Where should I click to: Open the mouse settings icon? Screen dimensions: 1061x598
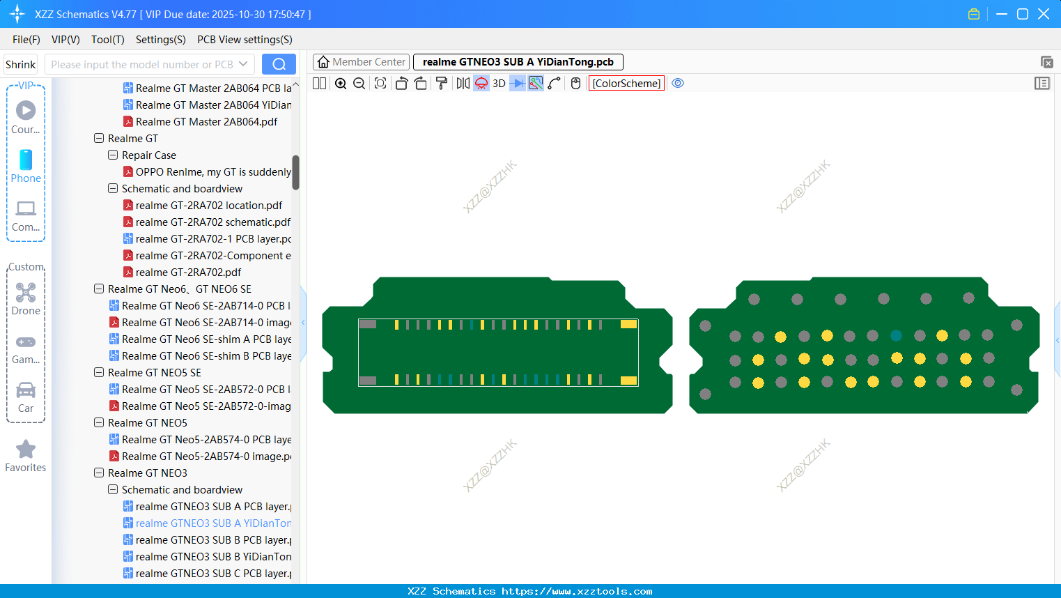pyautogui.click(x=575, y=84)
